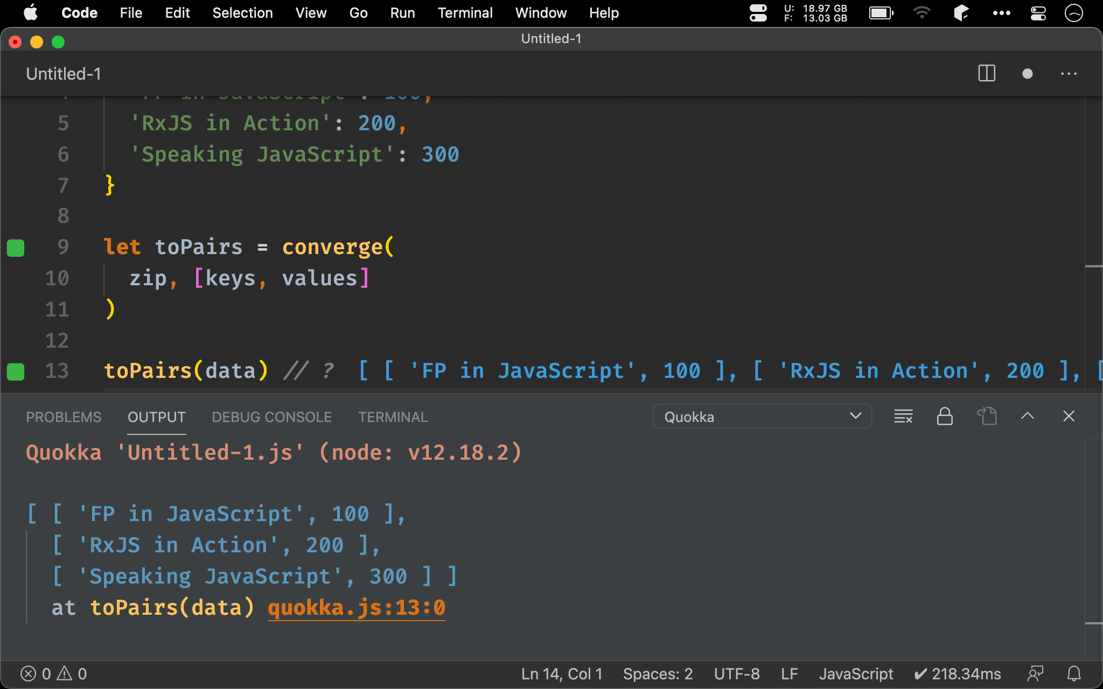Click collapse panel arrow icon
The height and width of the screenshot is (689, 1103).
(1028, 415)
